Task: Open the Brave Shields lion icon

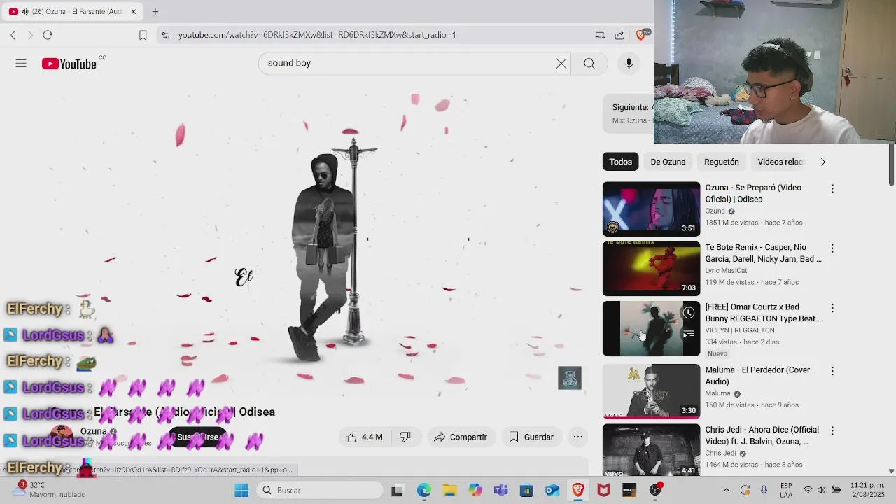Action: pyautogui.click(x=640, y=35)
